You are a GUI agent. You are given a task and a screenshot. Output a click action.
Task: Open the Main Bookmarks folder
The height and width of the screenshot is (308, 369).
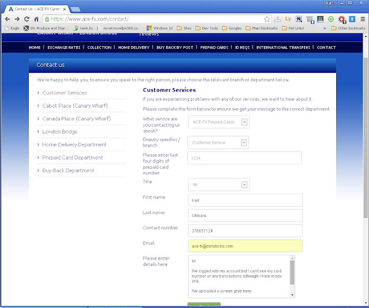(x=262, y=28)
